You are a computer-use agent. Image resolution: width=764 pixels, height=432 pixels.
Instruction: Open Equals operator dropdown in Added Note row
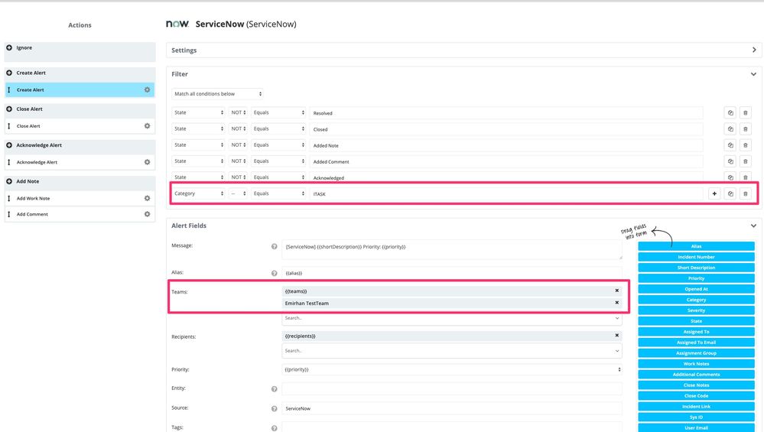coord(278,145)
